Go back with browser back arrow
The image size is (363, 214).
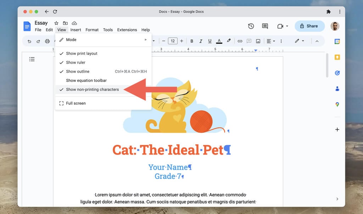46,12
